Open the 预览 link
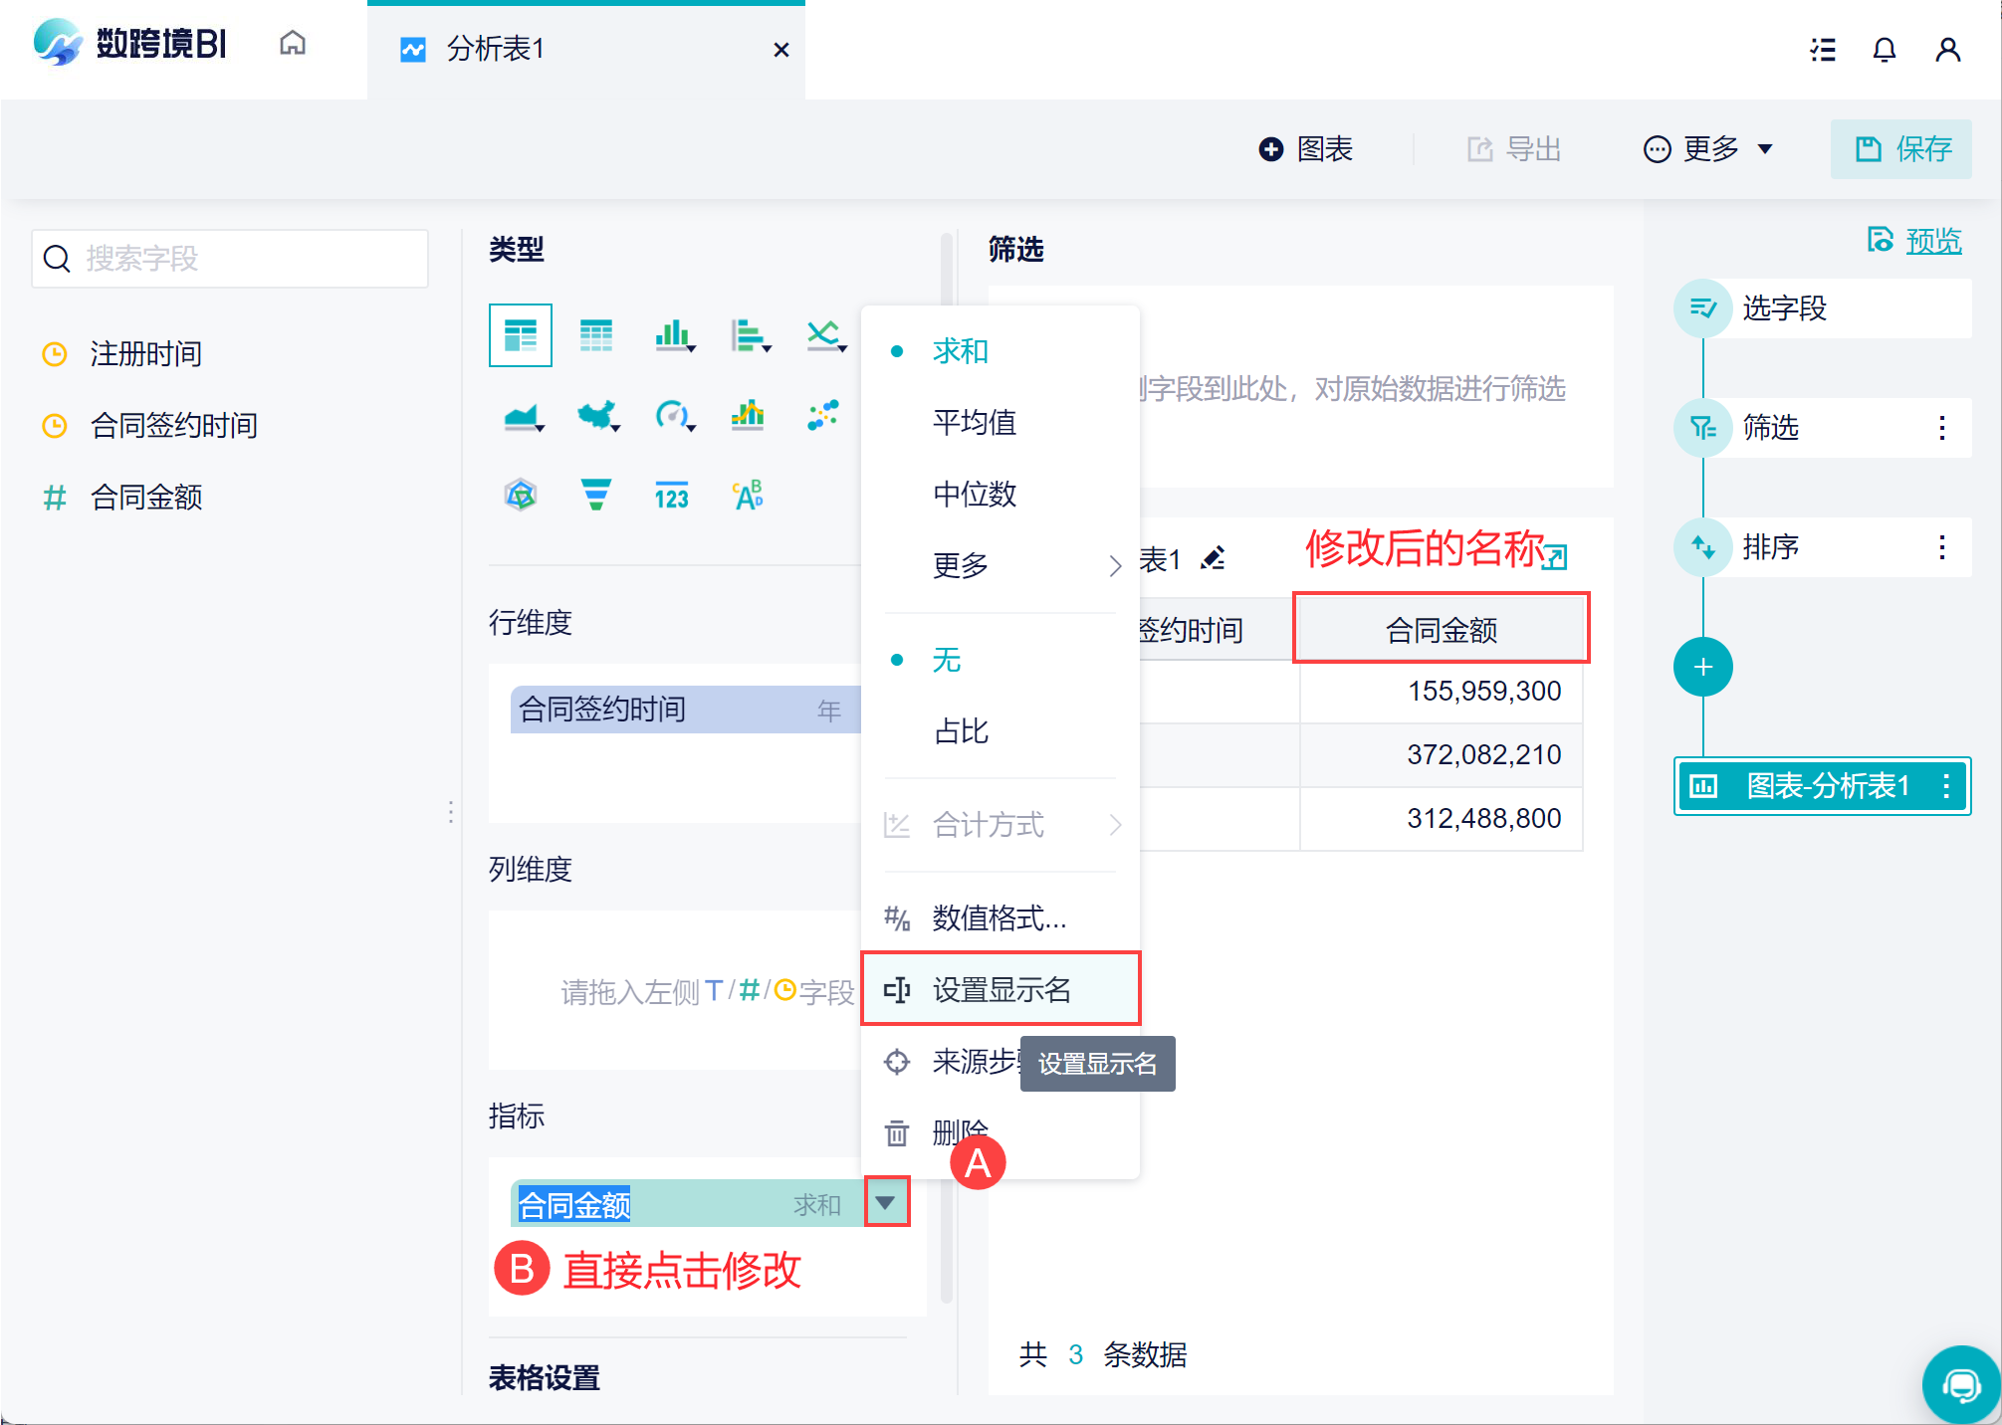This screenshot has width=2002, height=1425. 1931,241
